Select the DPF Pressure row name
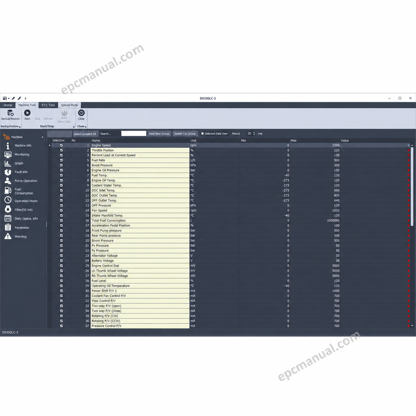The height and width of the screenshot is (416, 416). click(140, 206)
